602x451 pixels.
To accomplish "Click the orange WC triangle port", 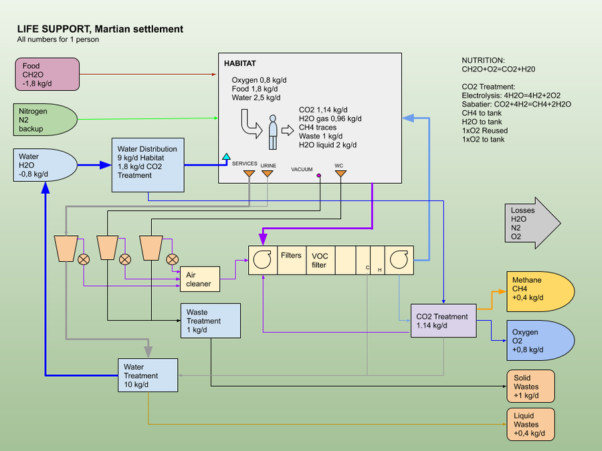I will [x=340, y=174].
